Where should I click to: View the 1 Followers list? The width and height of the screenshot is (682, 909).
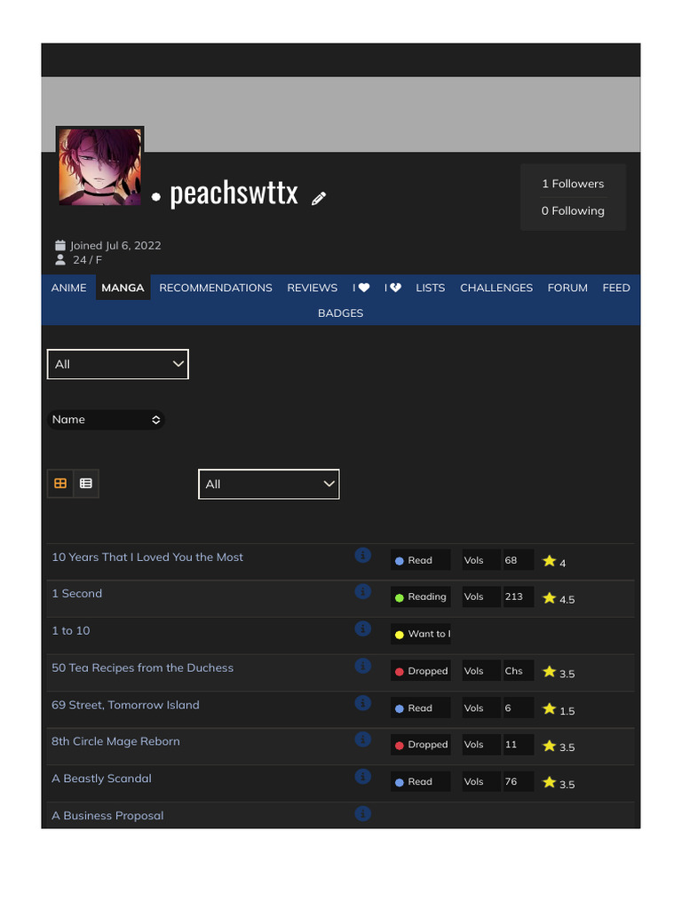(x=573, y=184)
